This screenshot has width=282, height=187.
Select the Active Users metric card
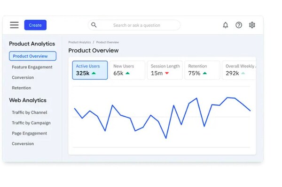coord(90,70)
